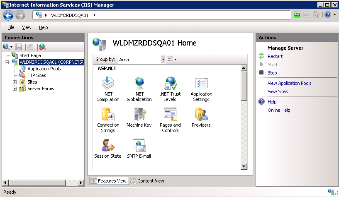Viewport: 339px width, 197px height.
Task: Switch to Features View tab
Action: pos(109,181)
